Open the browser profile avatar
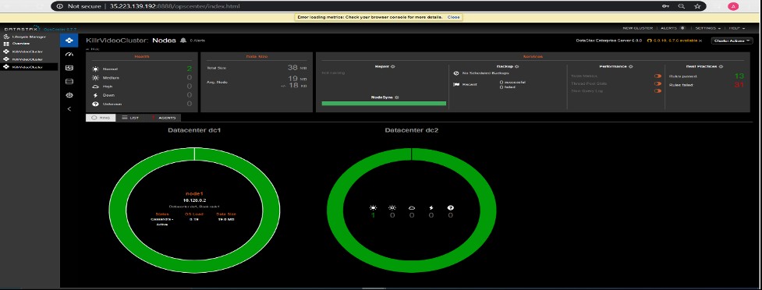Screen dimensions: 762x290 tap(733, 6)
